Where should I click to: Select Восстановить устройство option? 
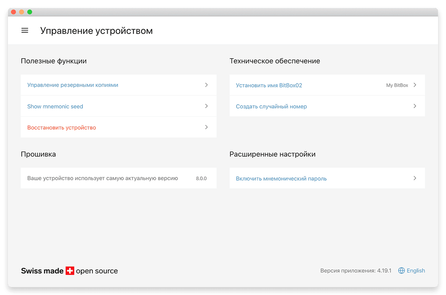point(119,127)
